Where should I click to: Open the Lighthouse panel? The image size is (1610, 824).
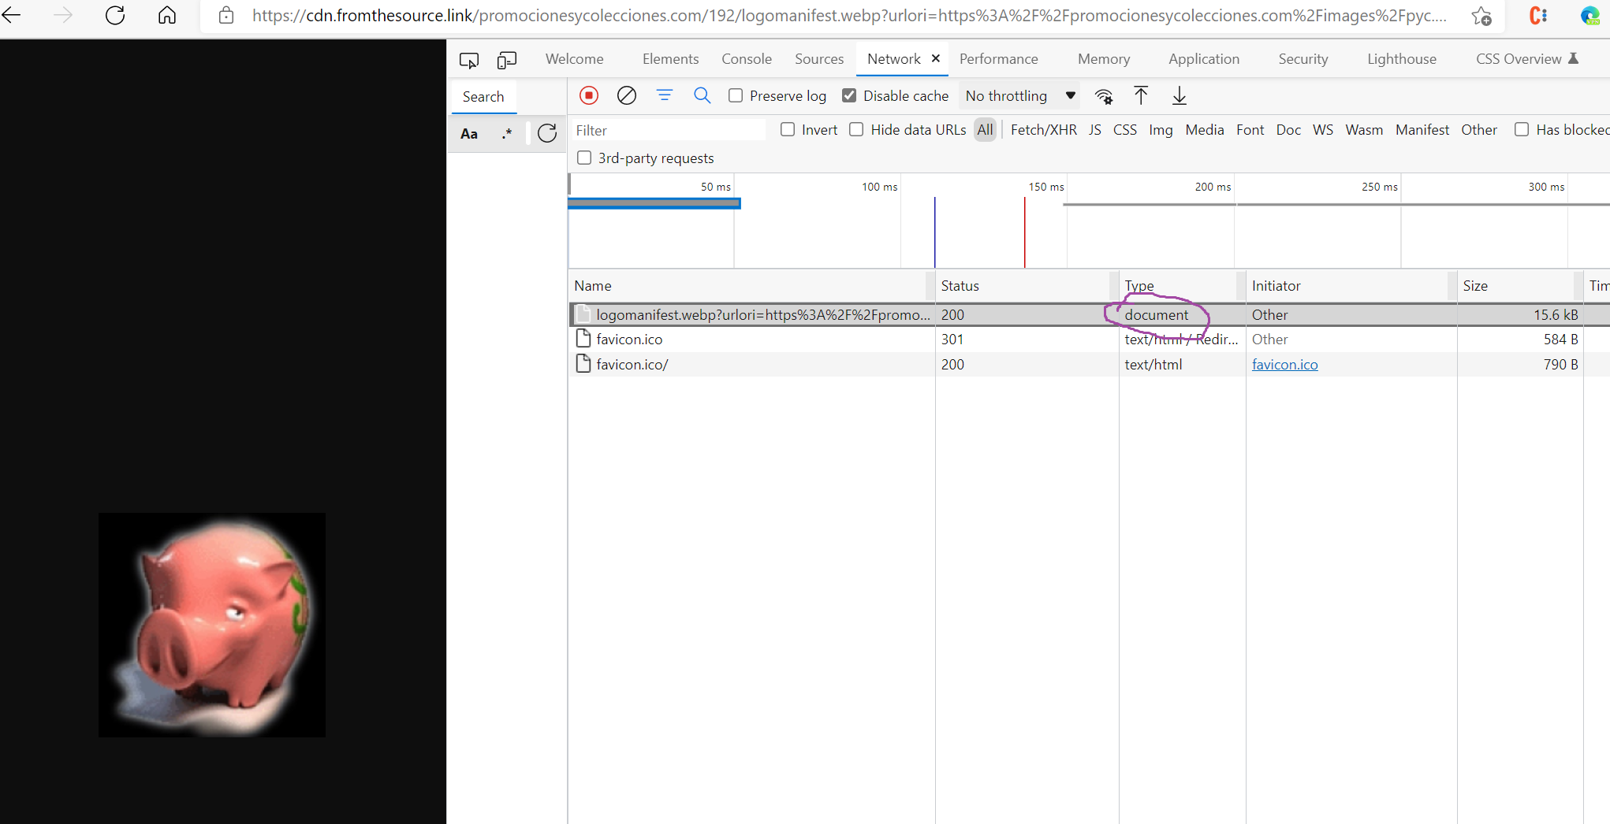tap(1401, 59)
